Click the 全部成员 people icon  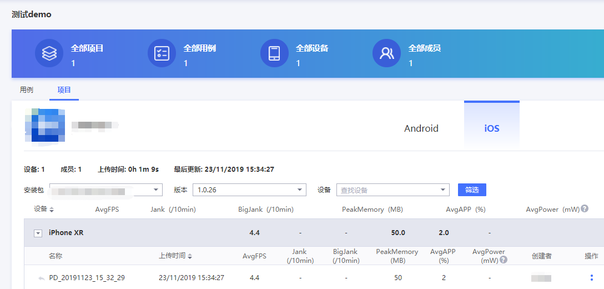pyautogui.click(x=386, y=53)
